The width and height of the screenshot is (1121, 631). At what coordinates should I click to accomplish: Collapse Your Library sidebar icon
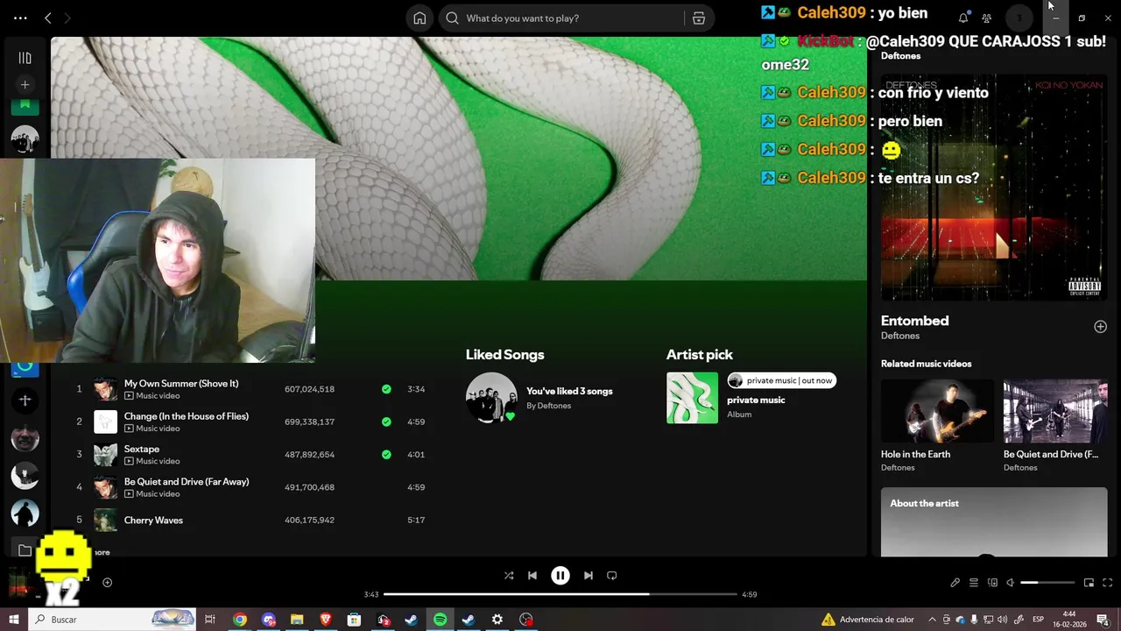[x=25, y=58]
